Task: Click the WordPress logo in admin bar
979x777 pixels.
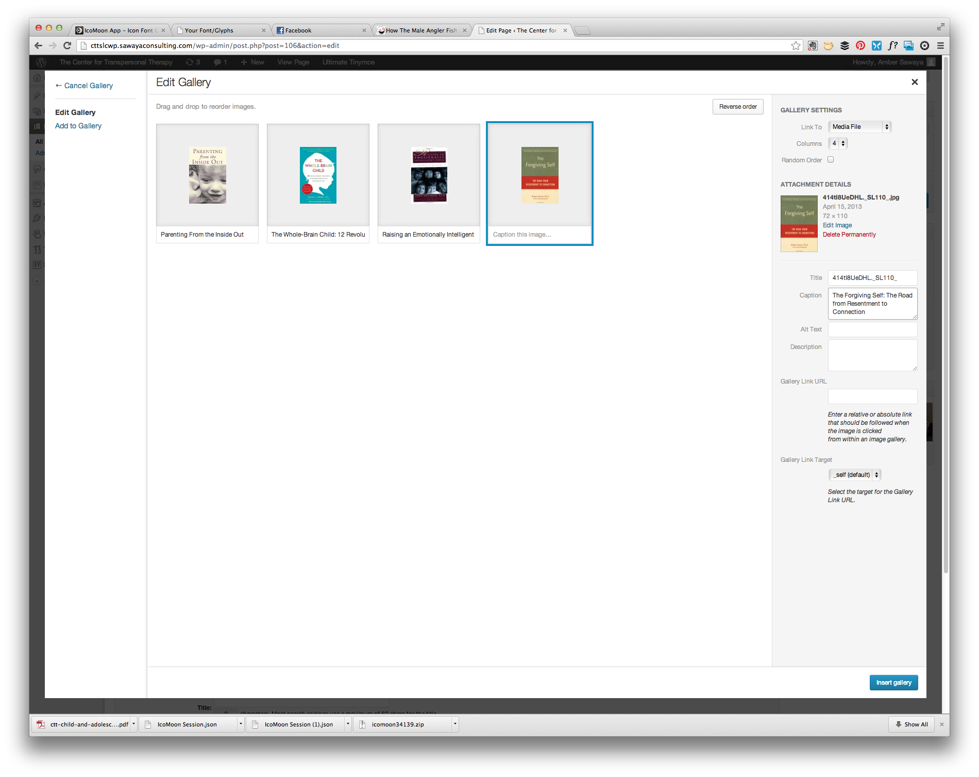Action: pyautogui.click(x=41, y=62)
